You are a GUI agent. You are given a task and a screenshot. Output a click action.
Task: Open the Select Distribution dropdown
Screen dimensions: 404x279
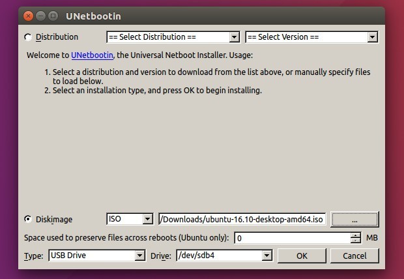pos(173,37)
